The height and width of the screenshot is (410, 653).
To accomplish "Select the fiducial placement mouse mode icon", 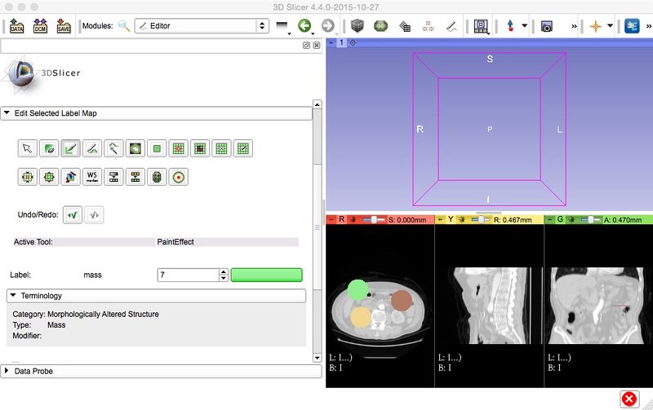I will tap(510, 26).
